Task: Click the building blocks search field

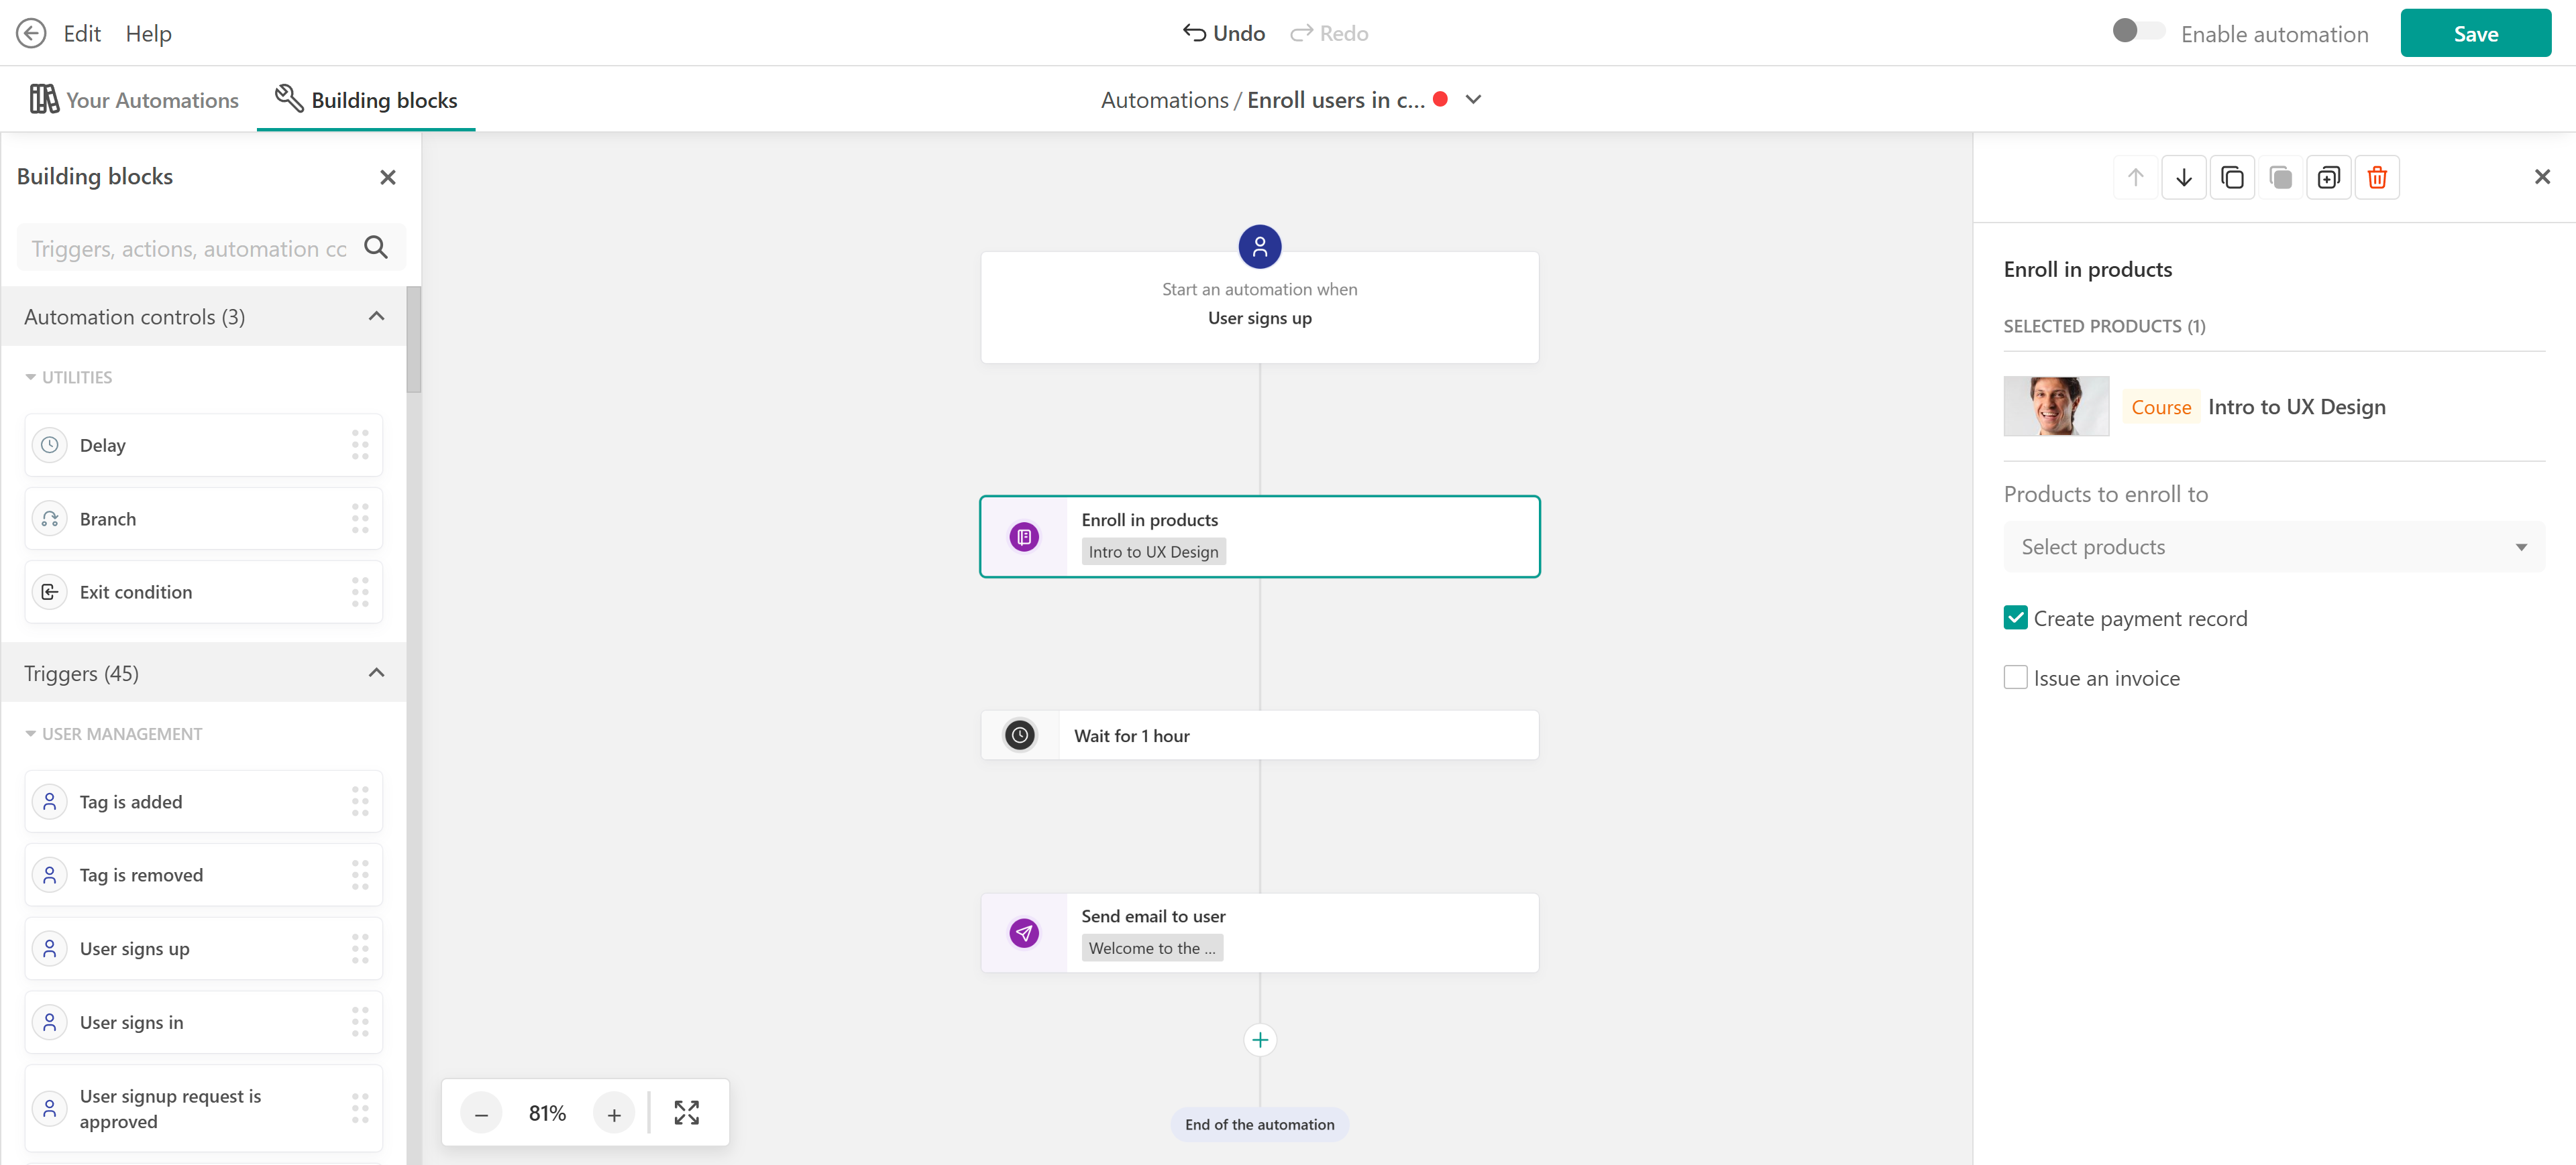Action: click(190, 249)
